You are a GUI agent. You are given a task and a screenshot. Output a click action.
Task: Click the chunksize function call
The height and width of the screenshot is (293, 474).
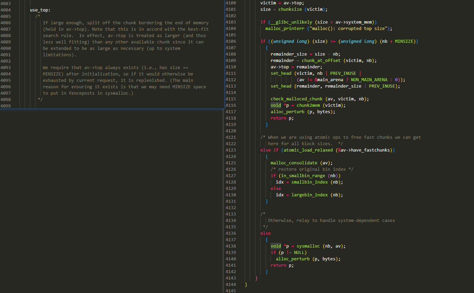[290, 9]
